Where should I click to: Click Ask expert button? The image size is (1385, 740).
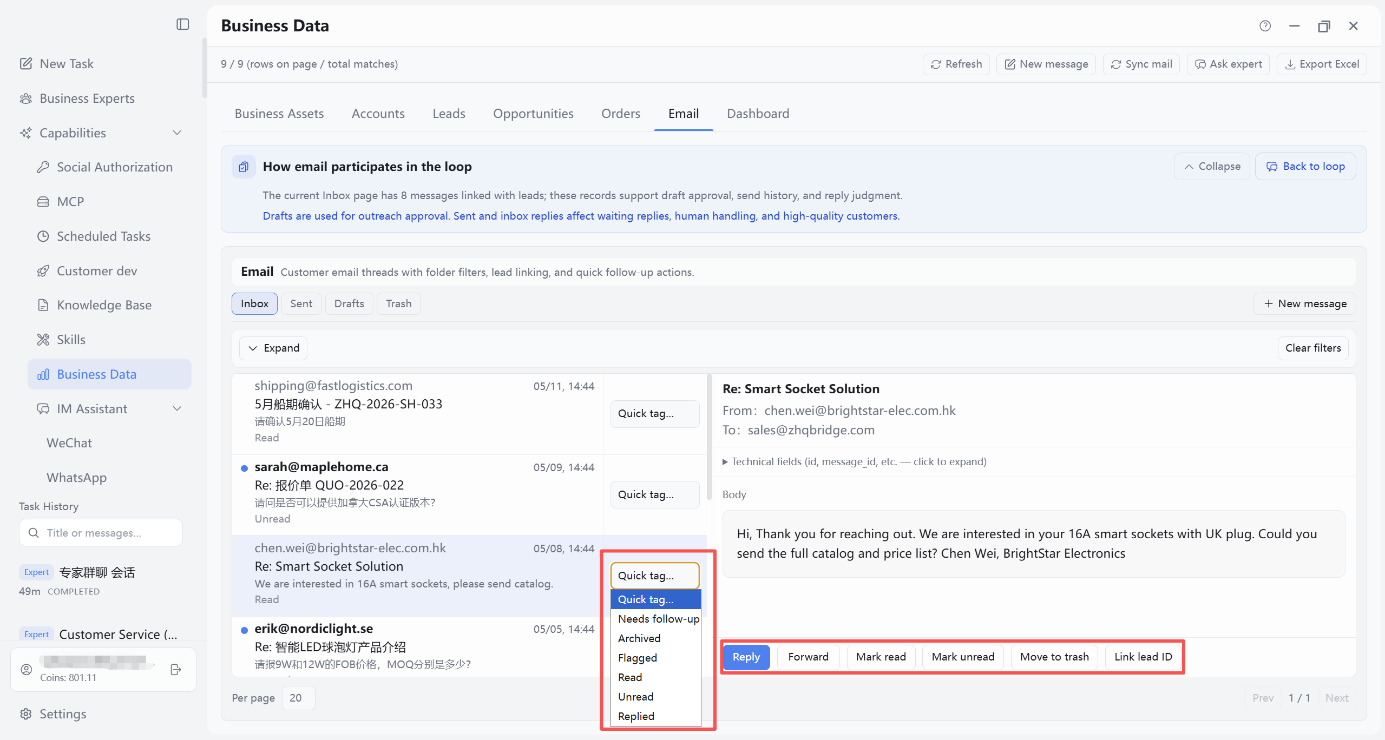(x=1228, y=64)
